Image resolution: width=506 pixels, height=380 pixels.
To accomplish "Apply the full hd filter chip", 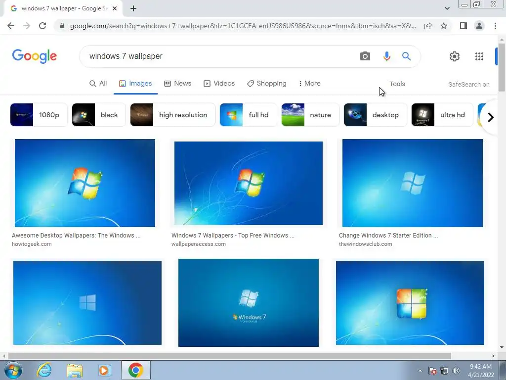I will point(248,115).
